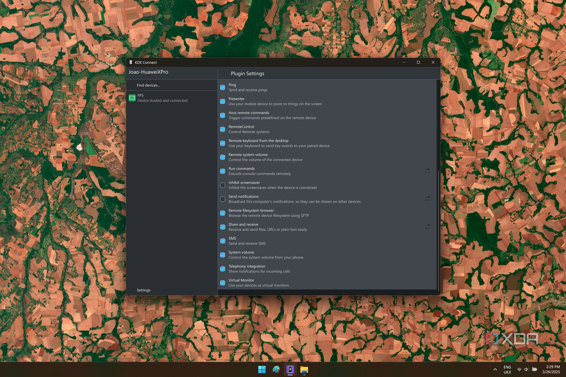This screenshot has height=377, width=566.
Task: Uncheck the Run commands checkbox
Action: pyautogui.click(x=223, y=171)
